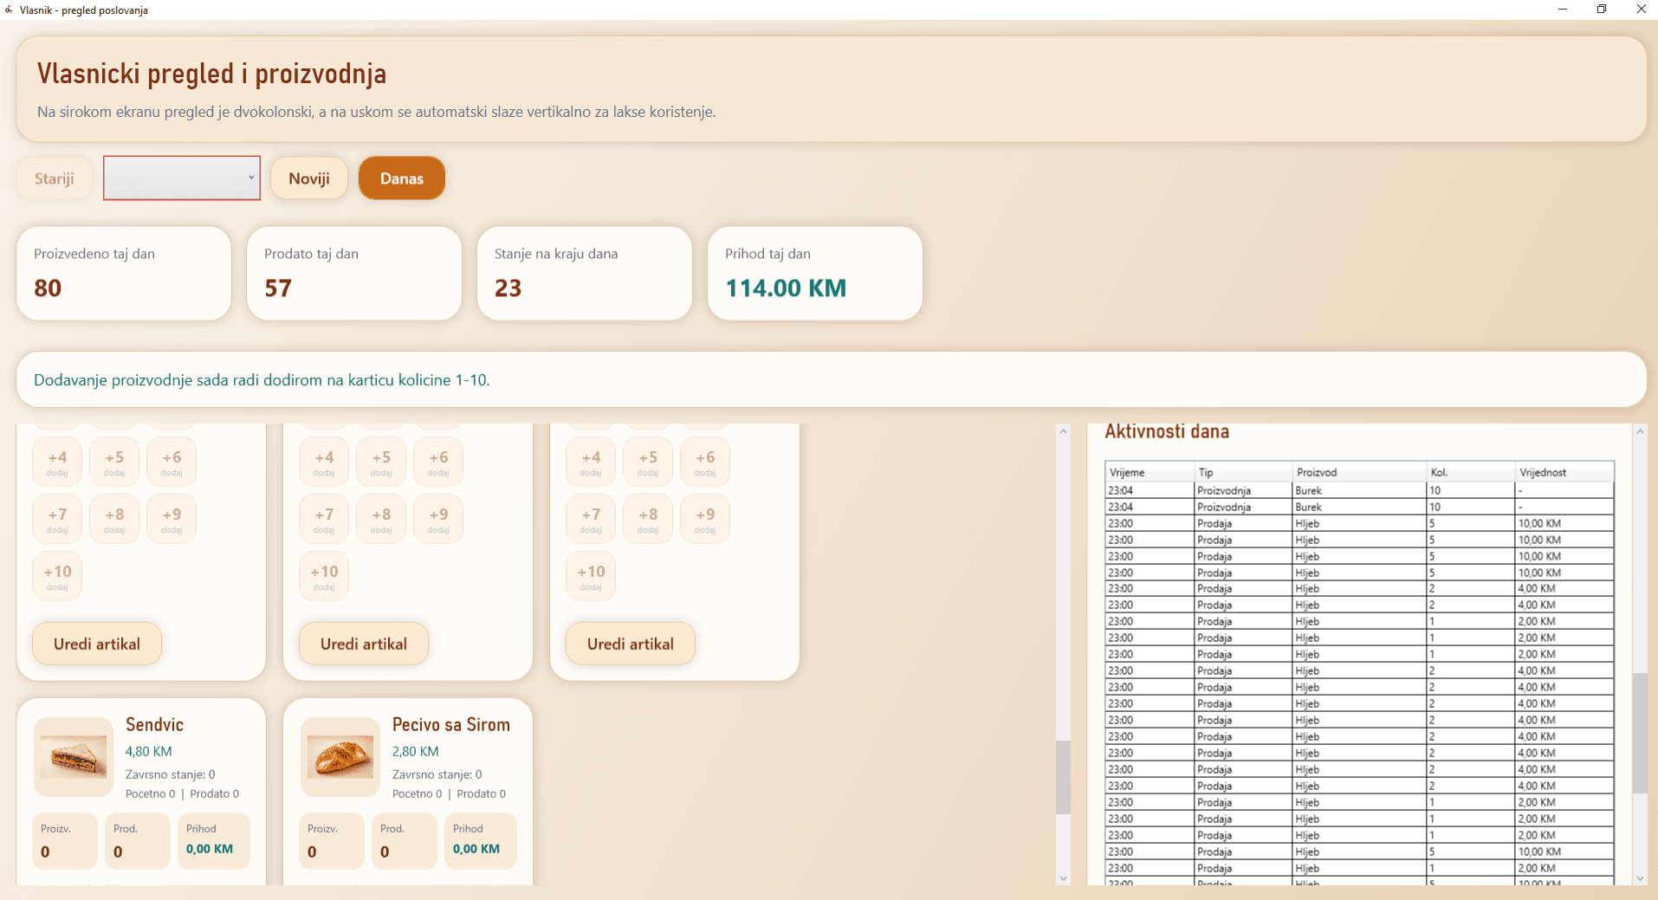This screenshot has height=900, width=1658.
Task: Add +10 in the card above Pecivo sa Sirom
Action: pyautogui.click(x=324, y=576)
